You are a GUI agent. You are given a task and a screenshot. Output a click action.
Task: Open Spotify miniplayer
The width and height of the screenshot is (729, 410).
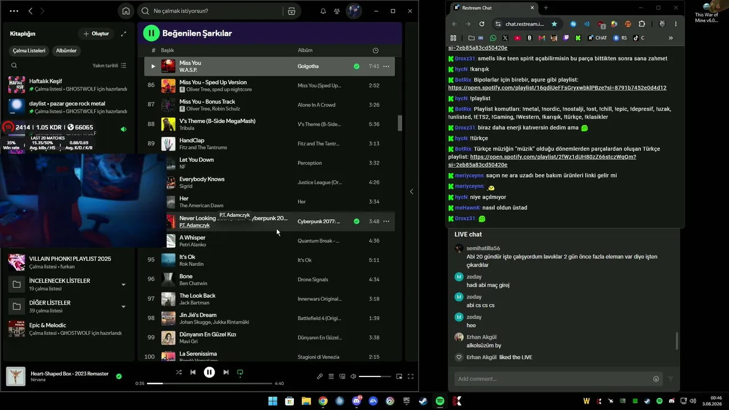coord(399,376)
